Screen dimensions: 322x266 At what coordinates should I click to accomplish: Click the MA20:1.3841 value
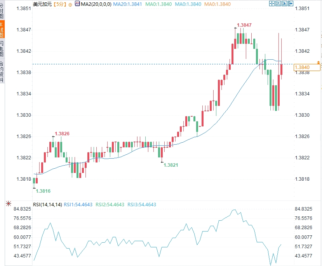tap(127, 4)
